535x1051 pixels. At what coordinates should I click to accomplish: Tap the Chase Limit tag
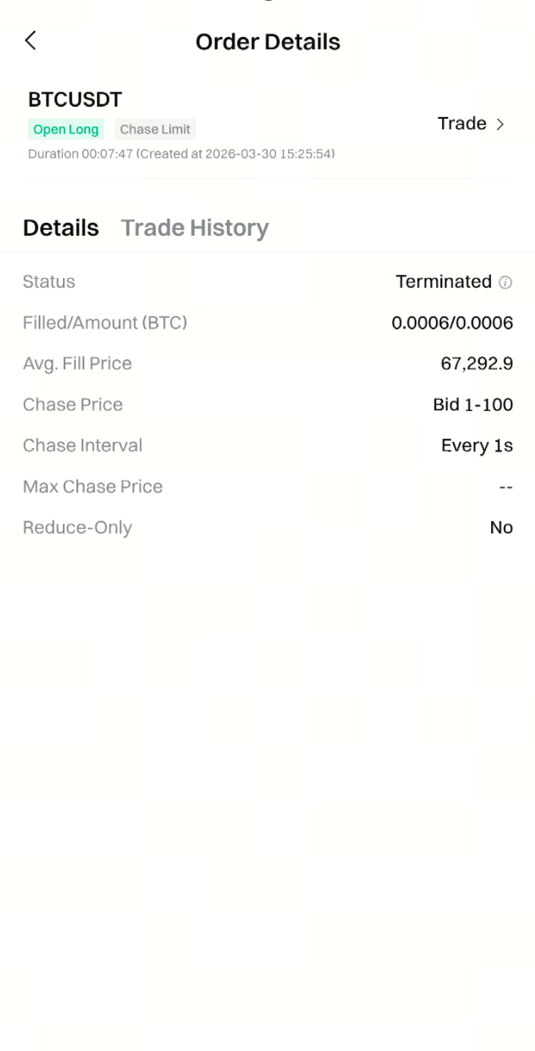click(x=155, y=130)
